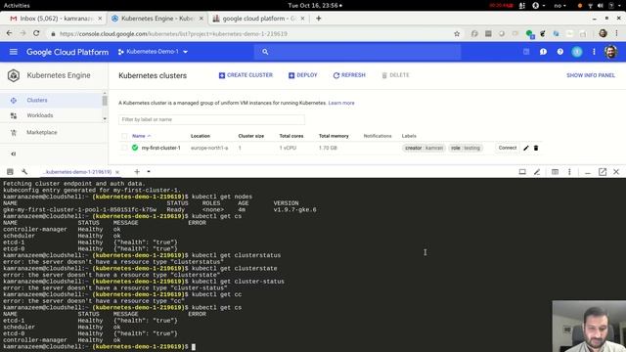Click the Connect button for my-first-cluster-1
This screenshot has height=352, width=626.
click(508, 148)
